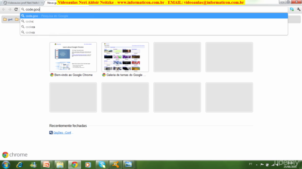Choose the 'codecs' search suggestion
The image size is (302, 169).
pyautogui.click(x=154, y=32)
